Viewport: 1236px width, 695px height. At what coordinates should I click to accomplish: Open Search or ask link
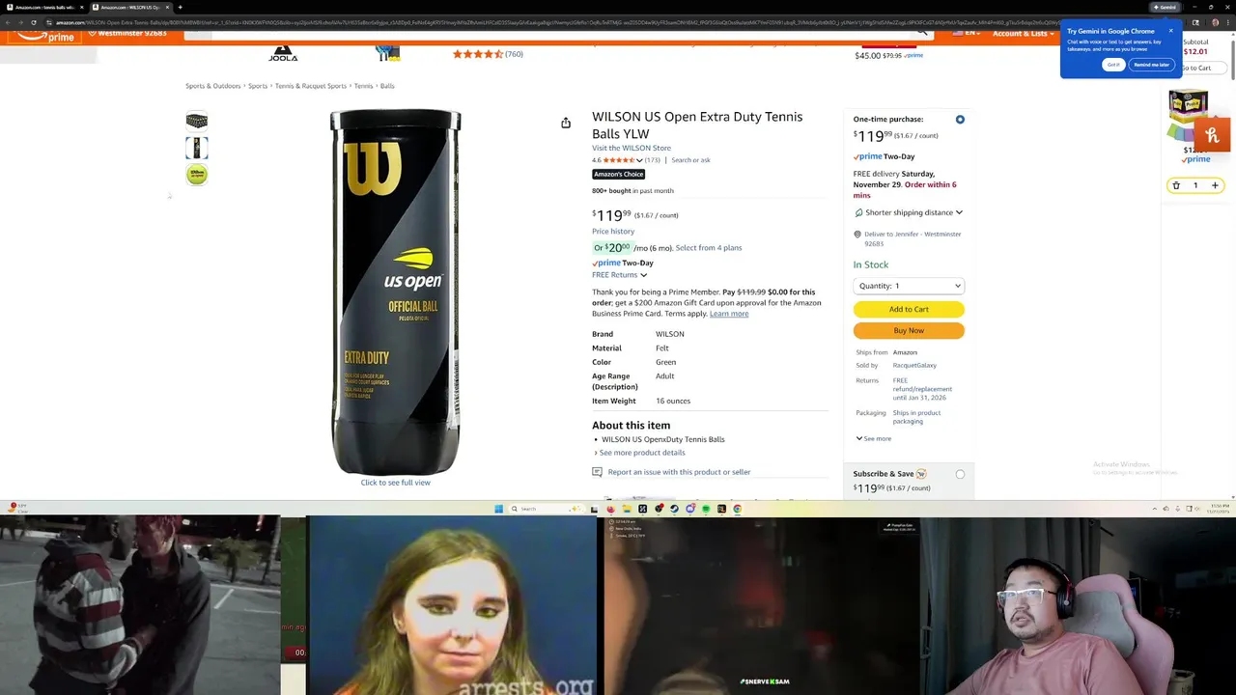click(x=690, y=160)
